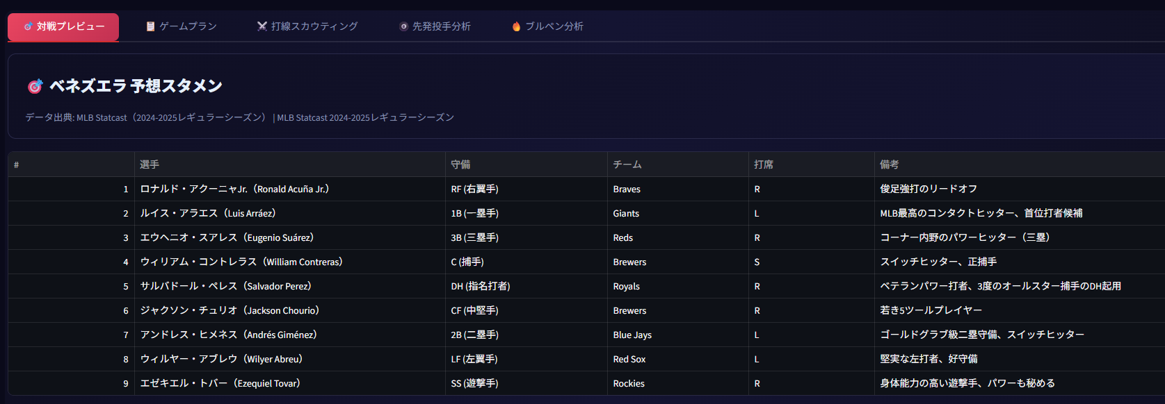The width and height of the screenshot is (1165, 404).
Task: Click the SS (遊撃手) position cell
Action: pos(527,383)
